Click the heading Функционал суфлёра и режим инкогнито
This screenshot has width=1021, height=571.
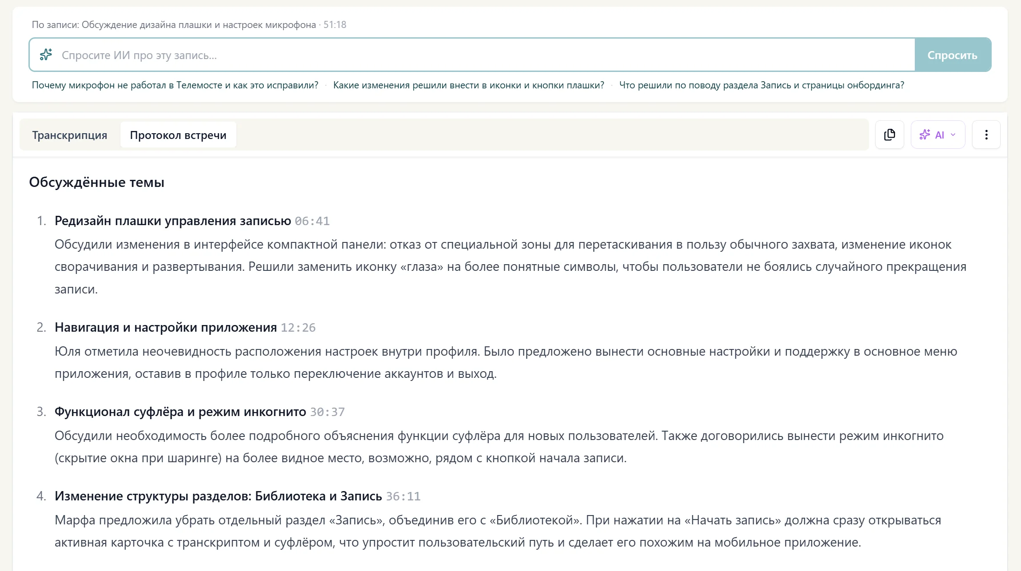click(180, 412)
